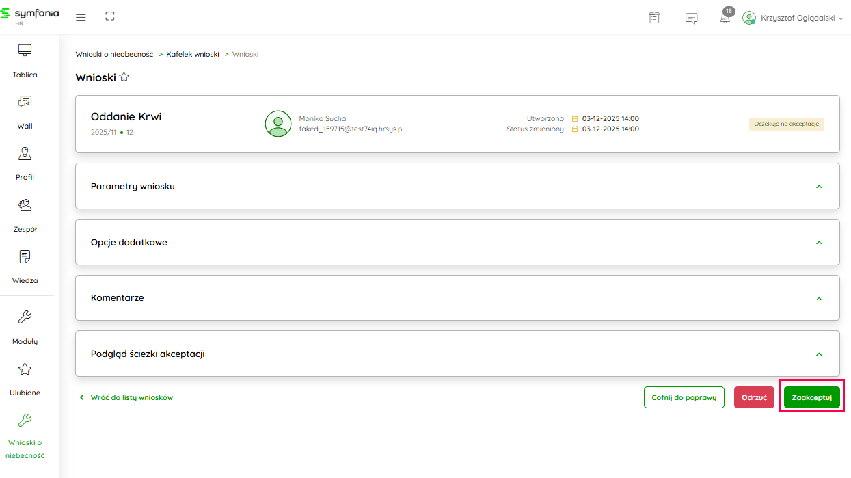The width and height of the screenshot is (851, 478).
Task: Collapse Podgląd ścieżki akceptacji section
Action: 819,354
